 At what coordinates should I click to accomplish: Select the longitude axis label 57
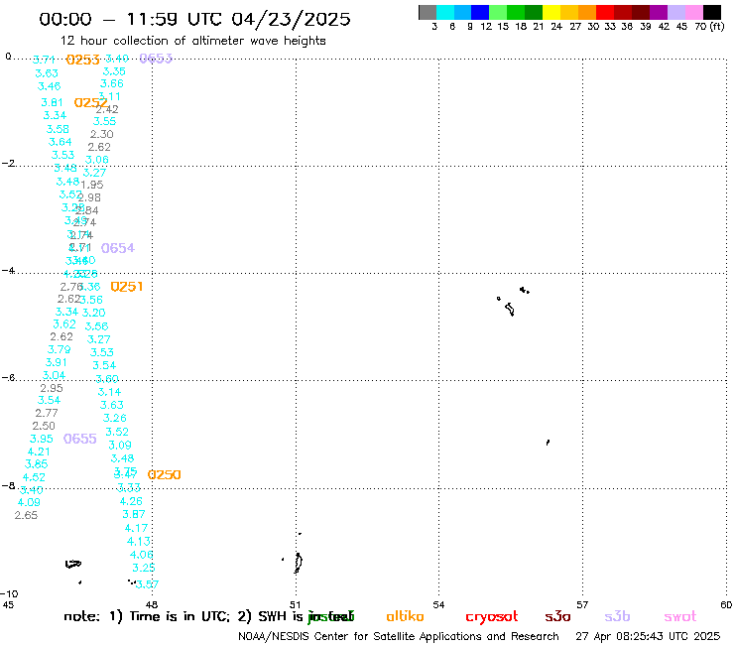(582, 604)
